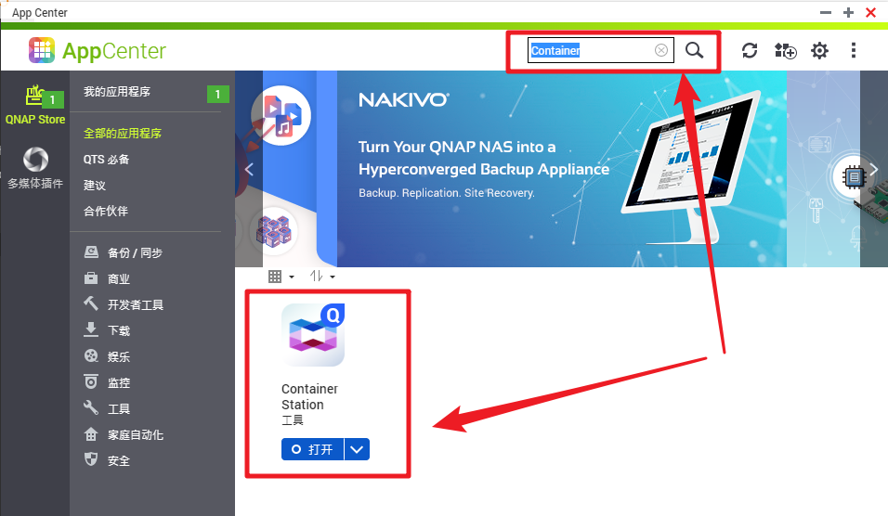
Task: Click the Container Station app icon
Action: [313, 335]
